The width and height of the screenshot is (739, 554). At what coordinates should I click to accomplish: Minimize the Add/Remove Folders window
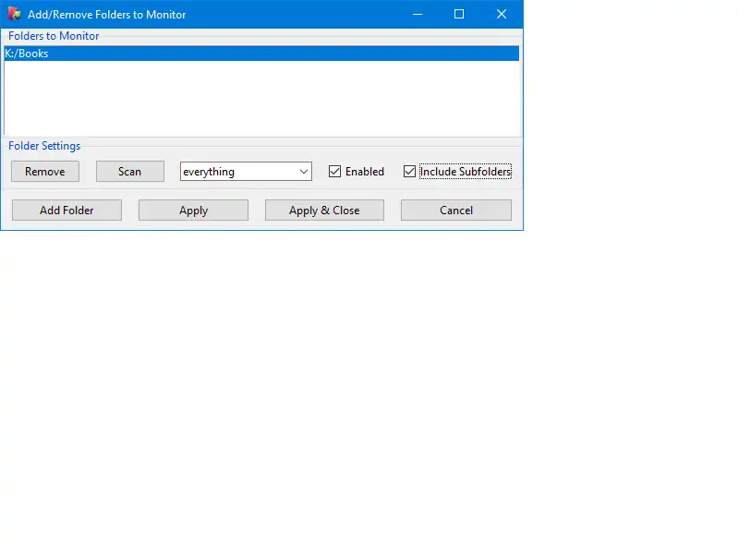(418, 14)
